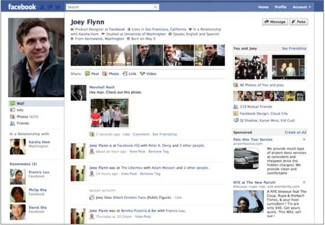Close the Palo Alto Taxi Service ad
This screenshot has height=225, width=325.
(x=304, y=139)
